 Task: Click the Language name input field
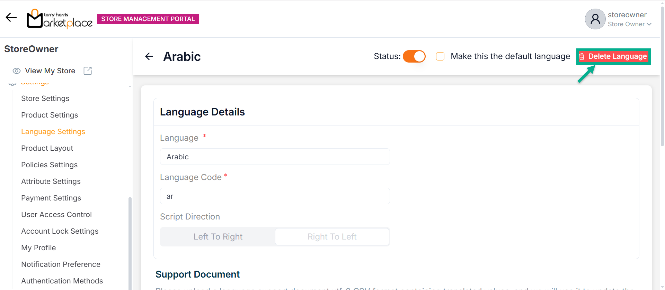point(275,157)
